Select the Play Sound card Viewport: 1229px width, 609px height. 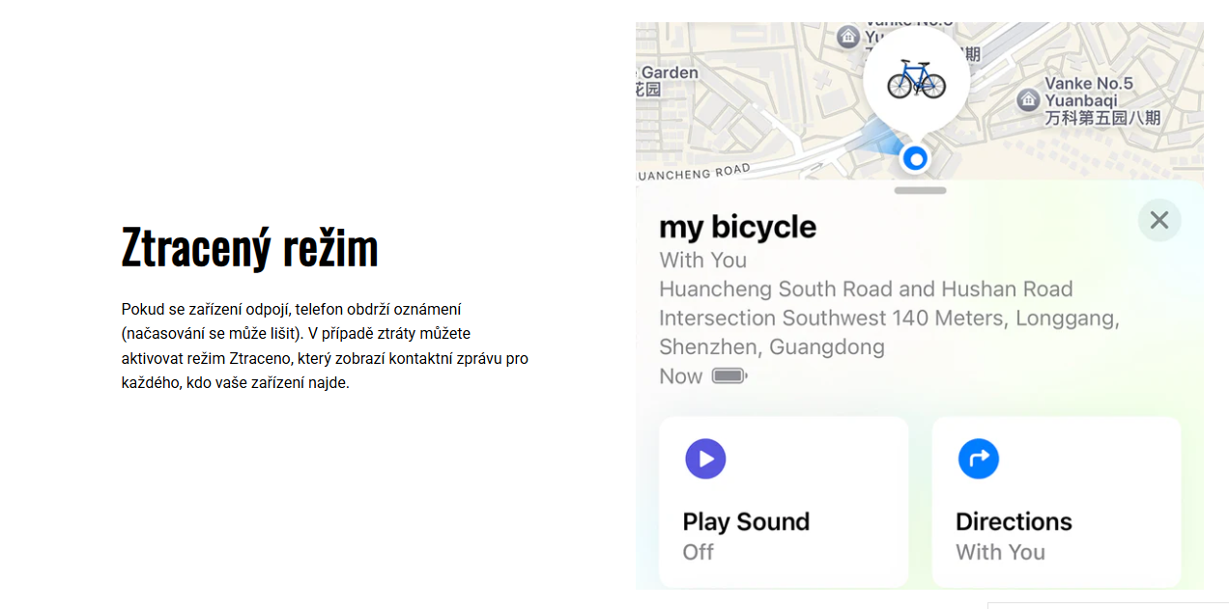pyautogui.click(x=784, y=501)
